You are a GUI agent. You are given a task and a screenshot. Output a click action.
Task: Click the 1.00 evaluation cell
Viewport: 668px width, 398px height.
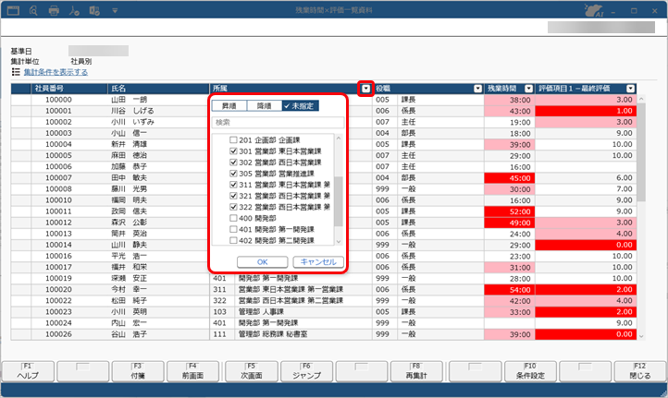pyautogui.click(x=586, y=111)
